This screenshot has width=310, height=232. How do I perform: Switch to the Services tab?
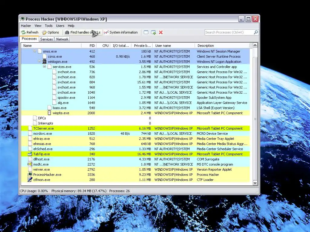click(46, 39)
